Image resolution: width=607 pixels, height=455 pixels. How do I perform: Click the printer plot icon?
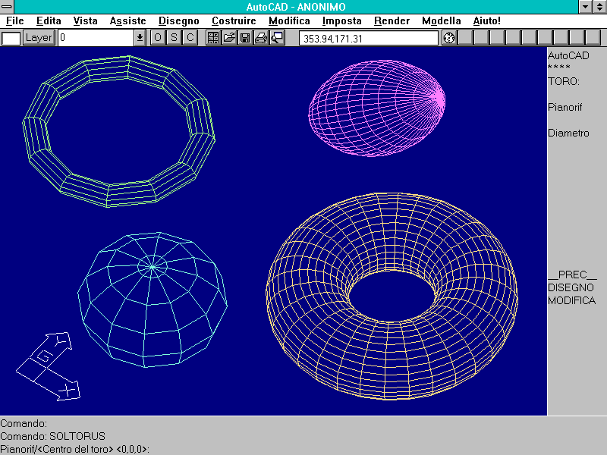pos(261,38)
